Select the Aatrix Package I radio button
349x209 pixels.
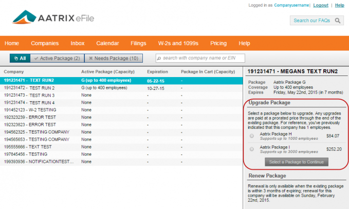tap(252, 149)
